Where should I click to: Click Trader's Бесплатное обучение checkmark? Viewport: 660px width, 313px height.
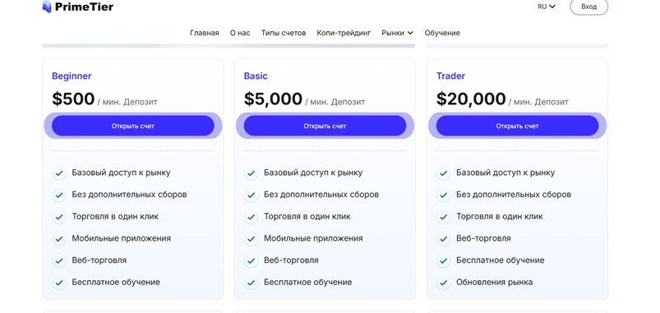click(x=443, y=261)
